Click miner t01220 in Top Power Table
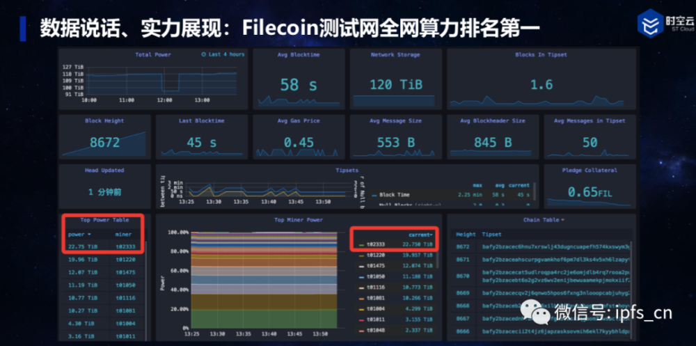This screenshot has width=696, height=346. click(x=125, y=260)
